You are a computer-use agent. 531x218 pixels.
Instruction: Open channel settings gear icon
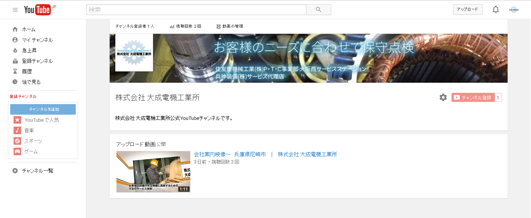(443, 97)
